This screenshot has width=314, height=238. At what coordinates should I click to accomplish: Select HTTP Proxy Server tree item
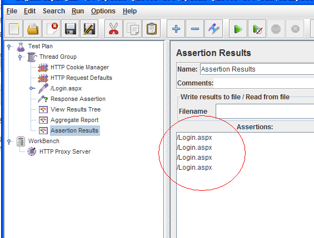coord(65,151)
